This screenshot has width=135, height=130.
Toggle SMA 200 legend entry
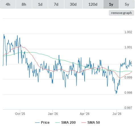click(x=68, y=123)
